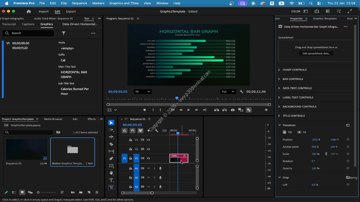Open the Sequence menu
This screenshot has height=202, width=360.
pos(79,3)
